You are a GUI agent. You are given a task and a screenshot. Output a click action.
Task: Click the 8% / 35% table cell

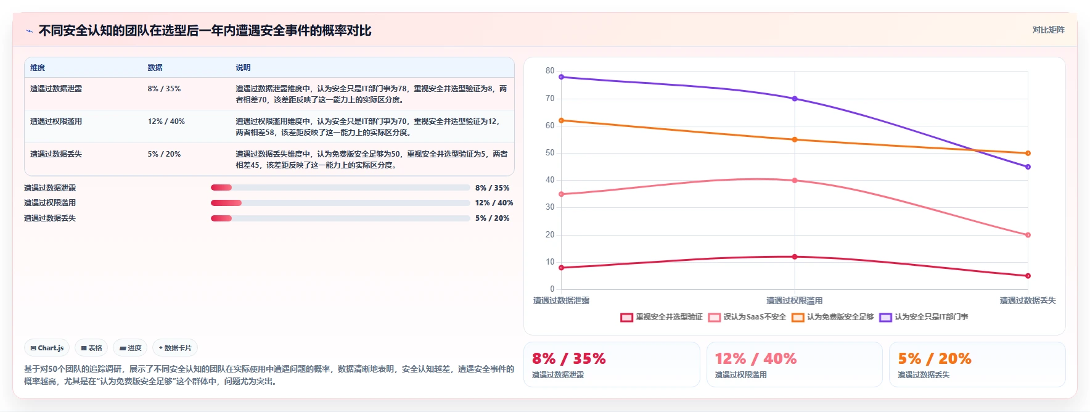164,89
